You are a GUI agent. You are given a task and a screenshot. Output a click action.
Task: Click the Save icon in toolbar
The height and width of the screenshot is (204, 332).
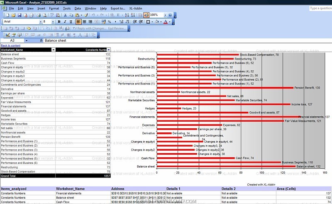(20, 15)
